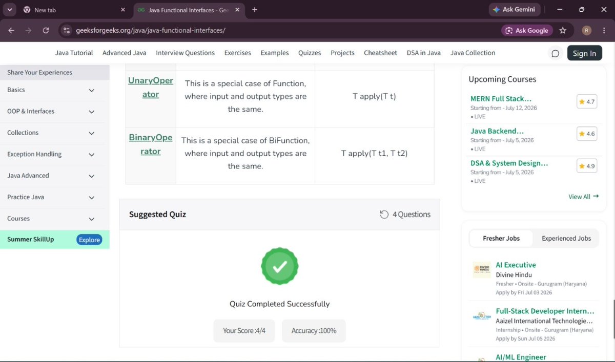Click Share Your Experiences in sidebar
This screenshot has height=362, width=615.
54,72
